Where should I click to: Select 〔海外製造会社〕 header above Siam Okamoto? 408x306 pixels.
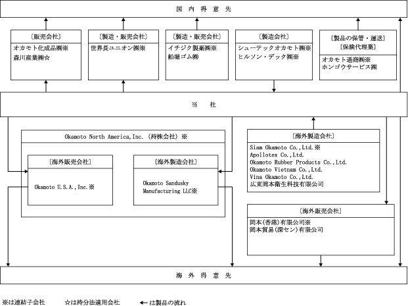point(313,136)
